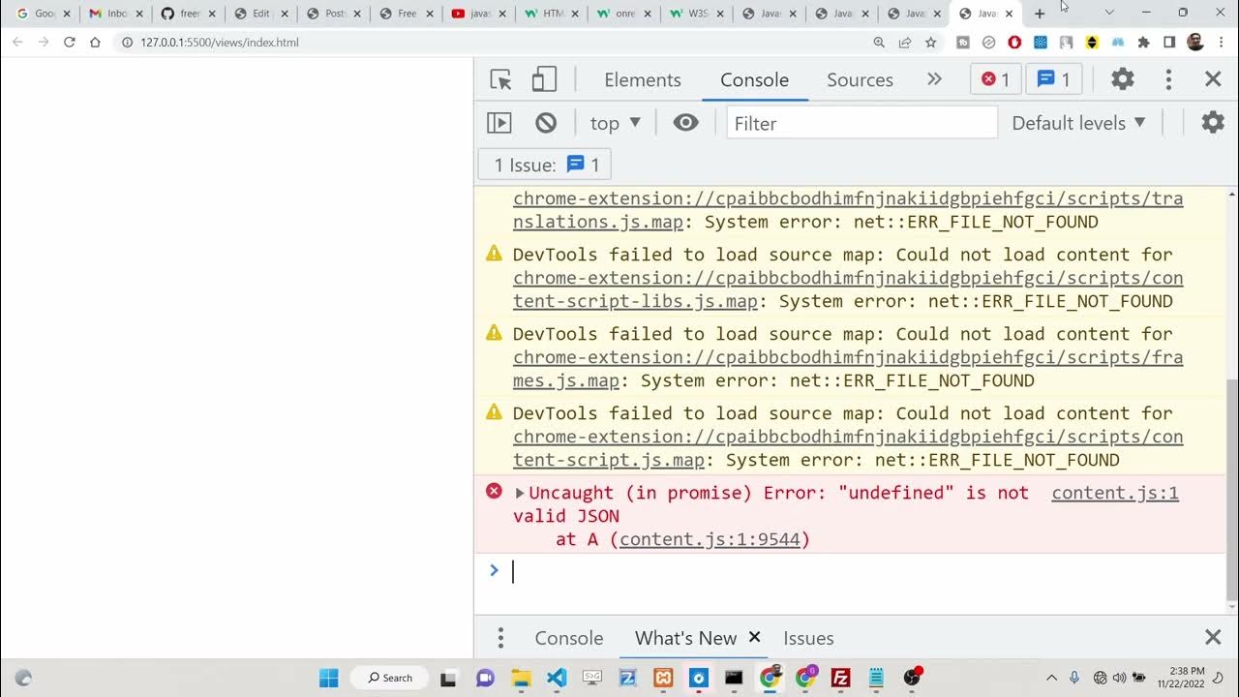Click the red error count badge
Image resolution: width=1239 pixels, height=697 pixels.
coord(995,79)
